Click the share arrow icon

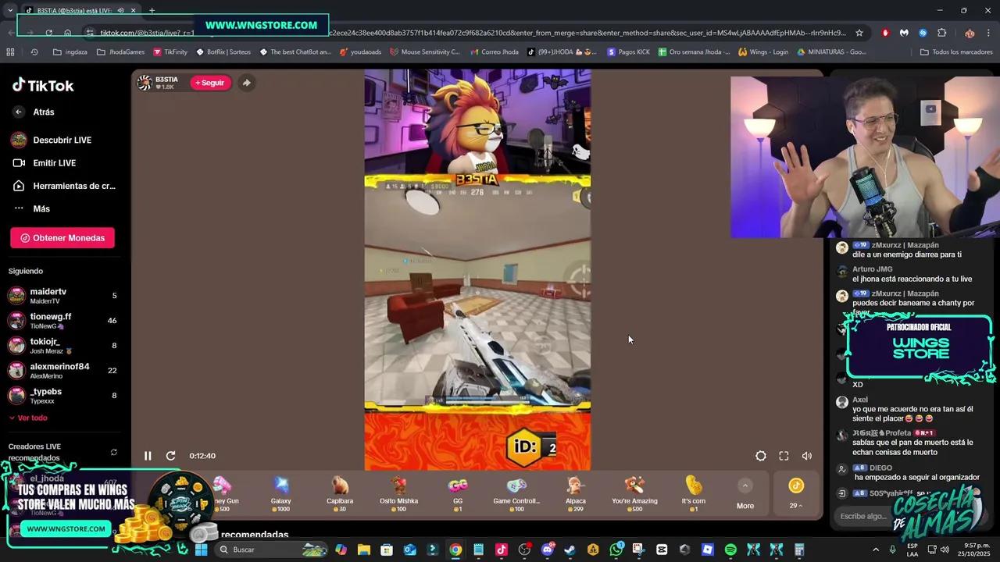click(x=246, y=83)
